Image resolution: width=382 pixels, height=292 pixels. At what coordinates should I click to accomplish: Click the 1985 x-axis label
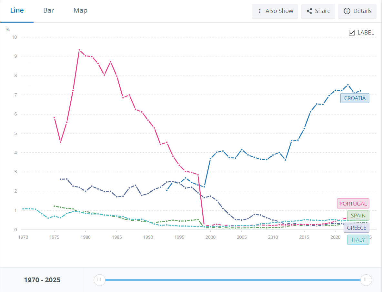click(117, 237)
